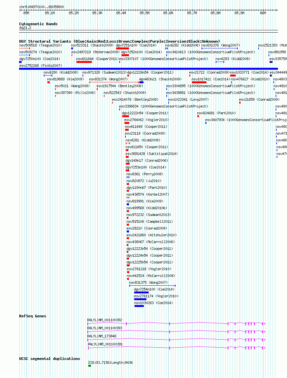Click the nsv819991 (Kim2009) label

coord(145,201)
